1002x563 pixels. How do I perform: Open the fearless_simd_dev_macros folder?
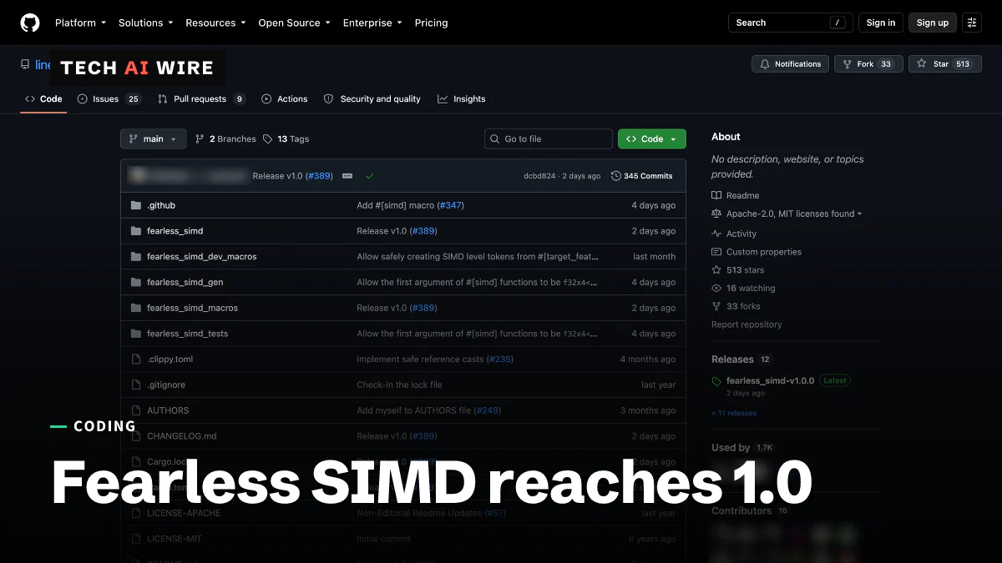pos(202,257)
